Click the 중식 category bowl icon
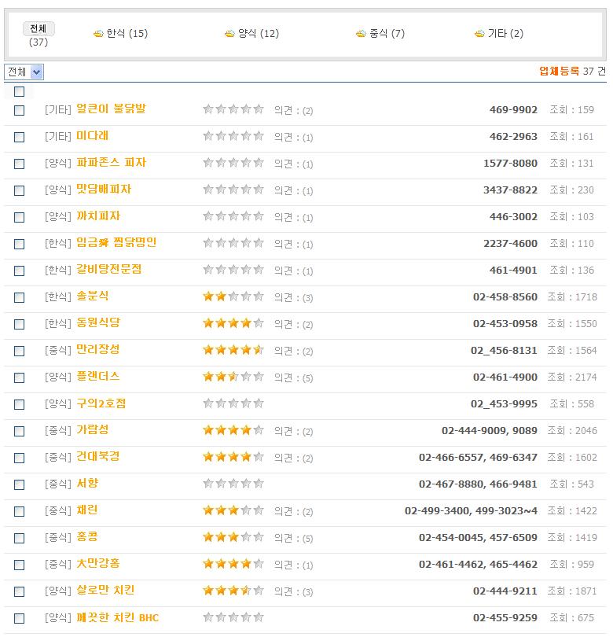 tap(361, 34)
